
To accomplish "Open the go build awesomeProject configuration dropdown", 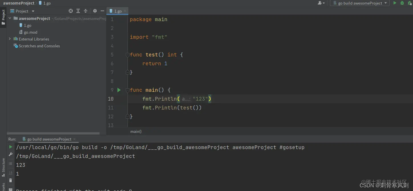I will [x=360, y=3].
